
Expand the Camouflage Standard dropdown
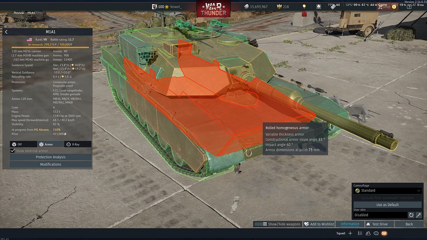[388, 190]
